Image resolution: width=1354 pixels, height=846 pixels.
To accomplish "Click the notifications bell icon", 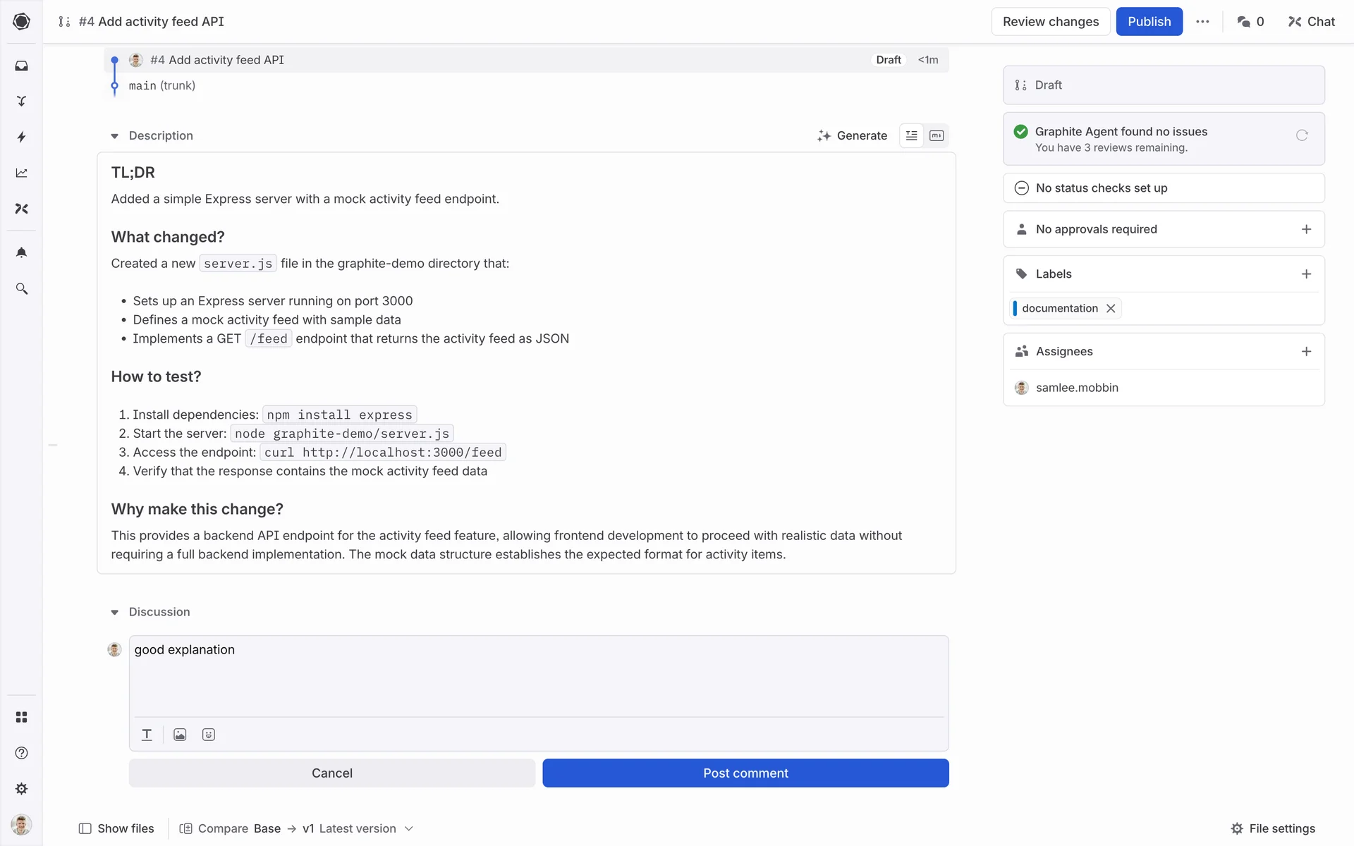I will pos(21,252).
